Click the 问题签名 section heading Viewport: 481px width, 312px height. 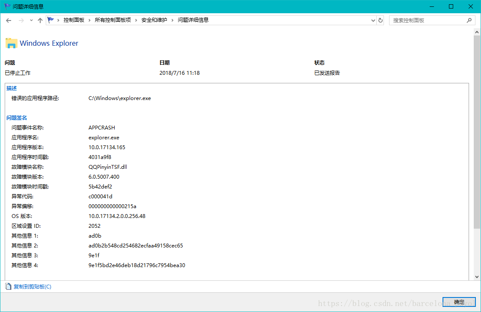point(17,118)
